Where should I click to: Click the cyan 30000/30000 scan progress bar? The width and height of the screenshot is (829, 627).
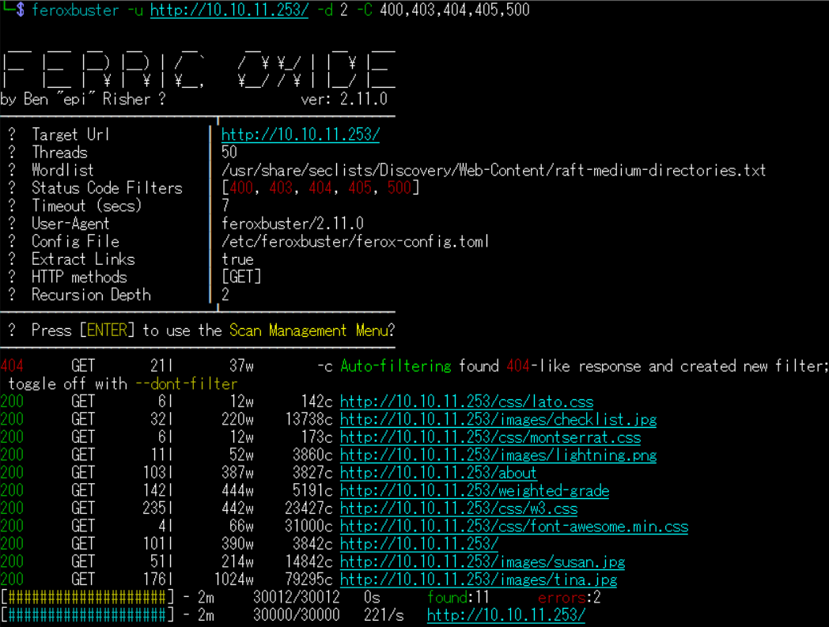point(87,615)
